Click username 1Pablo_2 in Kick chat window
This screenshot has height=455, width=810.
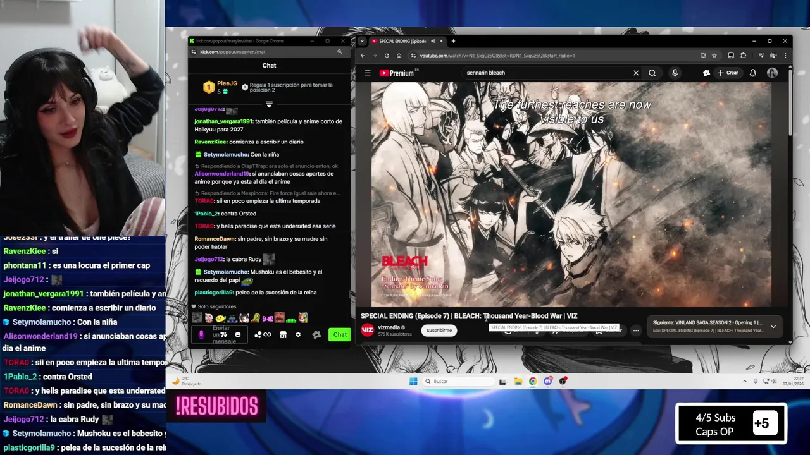pos(206,214)
